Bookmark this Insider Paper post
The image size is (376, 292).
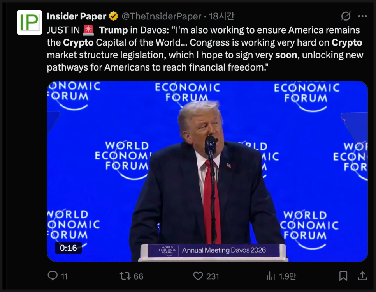pos(343,276)
